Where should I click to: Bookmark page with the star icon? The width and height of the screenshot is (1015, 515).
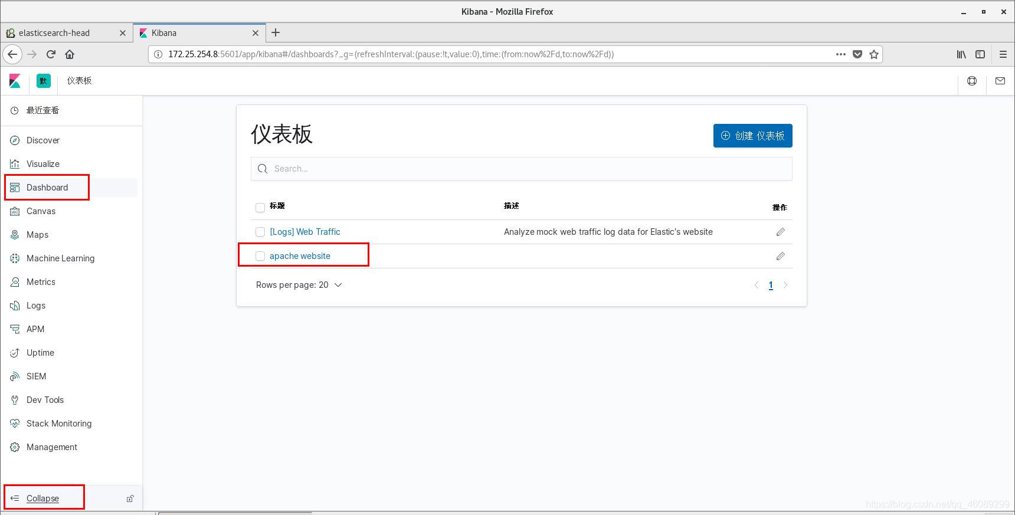874,54
